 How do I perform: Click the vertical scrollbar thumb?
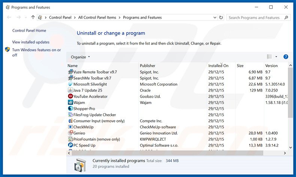(290, 92)
